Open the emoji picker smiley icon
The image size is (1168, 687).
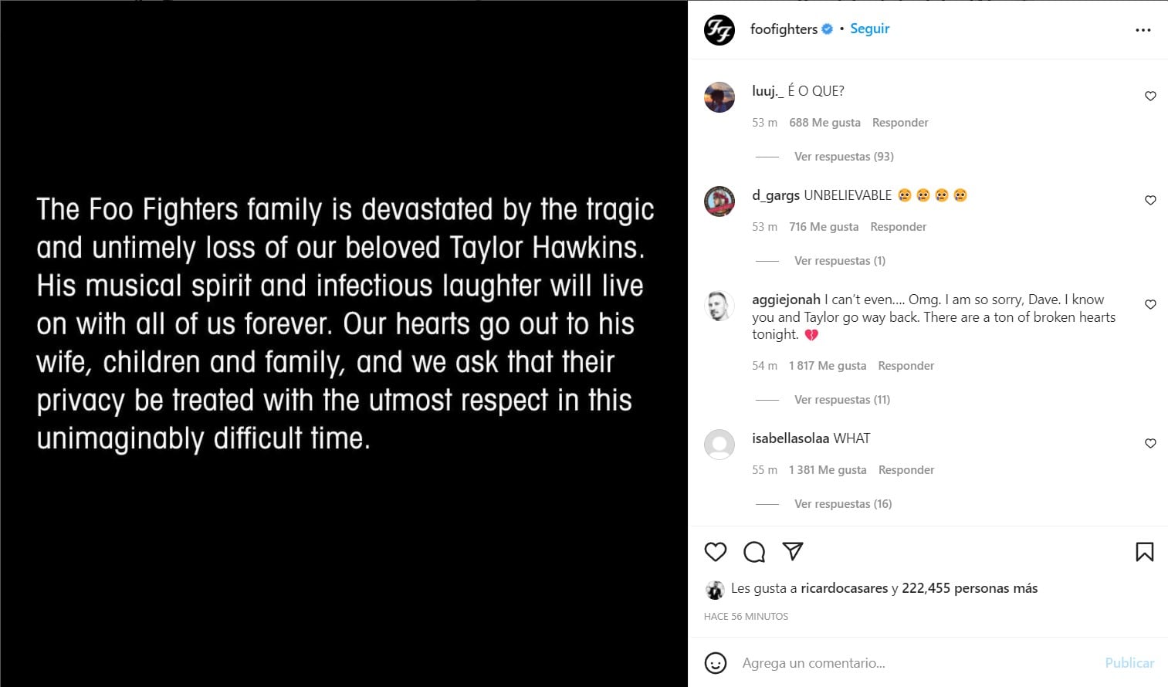point(716,663)
